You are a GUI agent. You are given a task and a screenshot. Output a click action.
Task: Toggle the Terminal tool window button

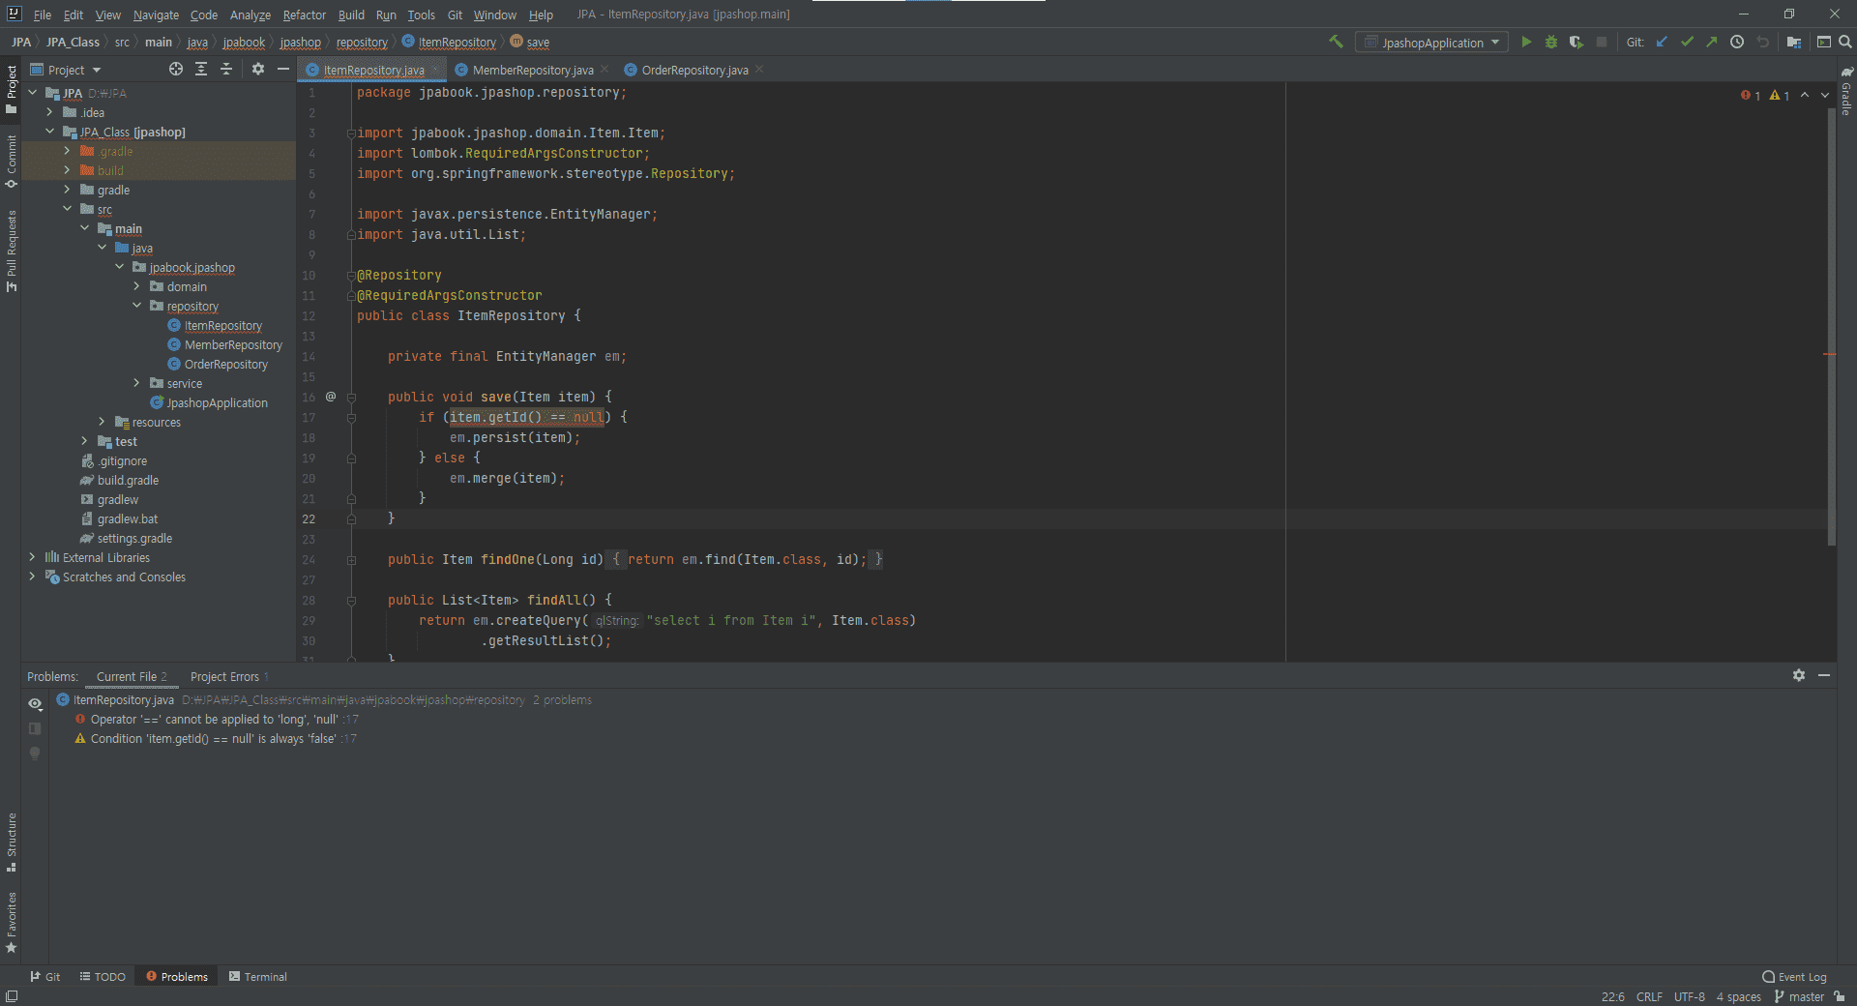click(258, 977)
